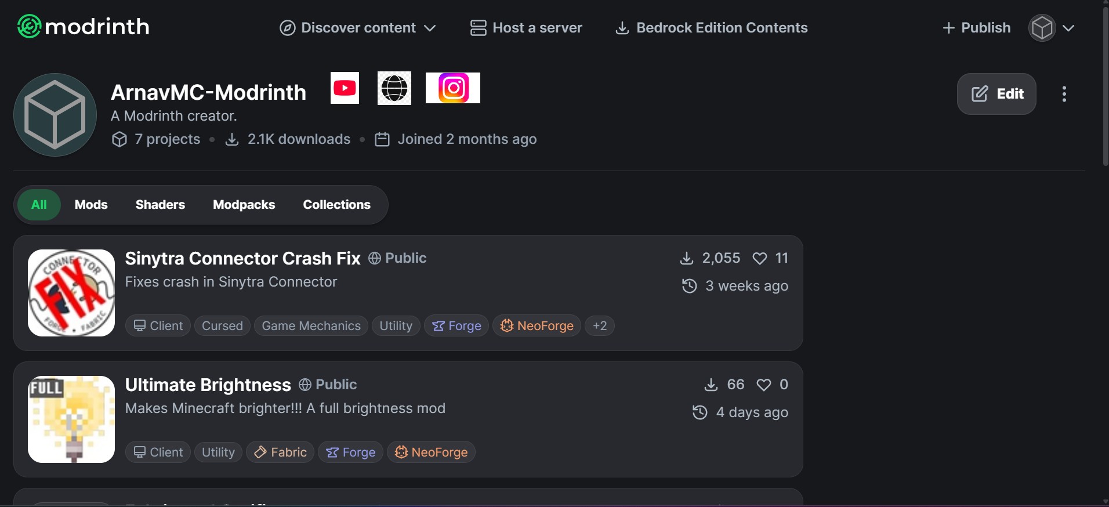The image size is (1109, 507).
Task: Switch to the Shaders tab
Action: (160, 205)
